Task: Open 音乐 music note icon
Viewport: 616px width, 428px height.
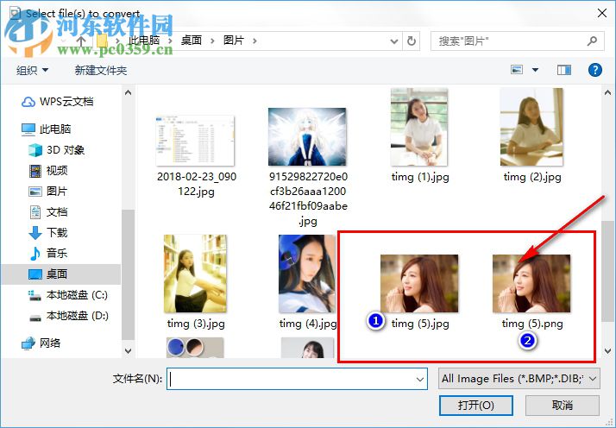Action: tap(35, 254)
